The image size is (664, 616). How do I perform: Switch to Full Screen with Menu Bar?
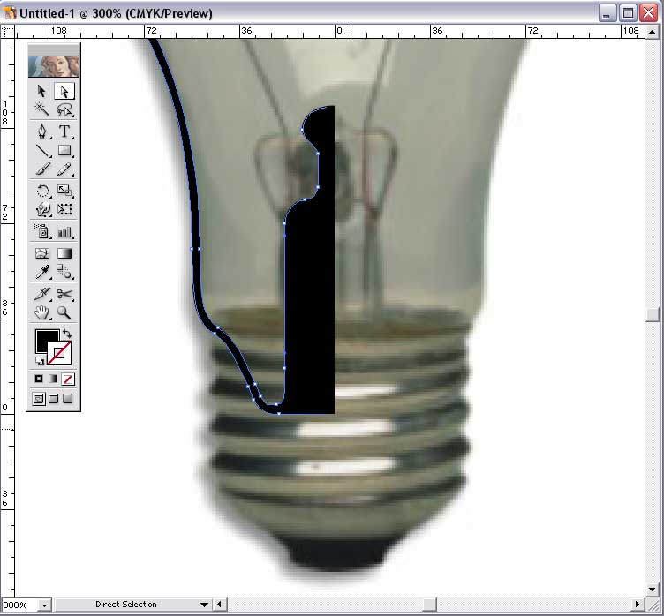pos(53,398)
